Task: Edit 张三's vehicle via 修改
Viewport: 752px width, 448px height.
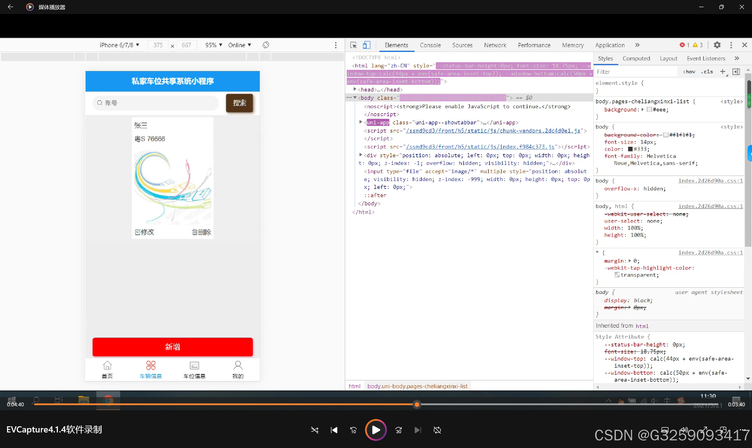Action: 144,232
